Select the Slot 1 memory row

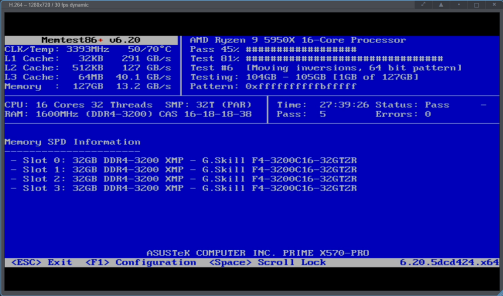tap(184, 170)
